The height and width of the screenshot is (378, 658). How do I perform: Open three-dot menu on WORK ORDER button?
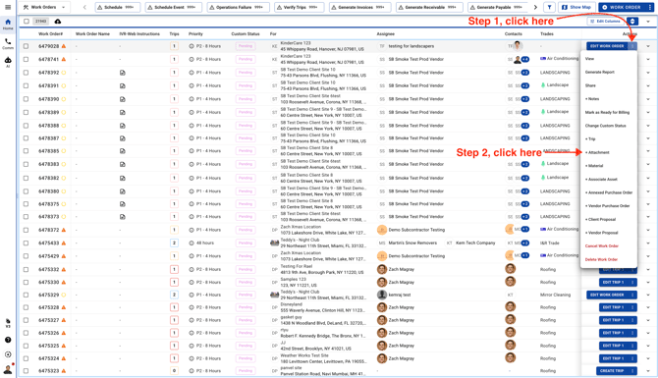coord(650,7)
